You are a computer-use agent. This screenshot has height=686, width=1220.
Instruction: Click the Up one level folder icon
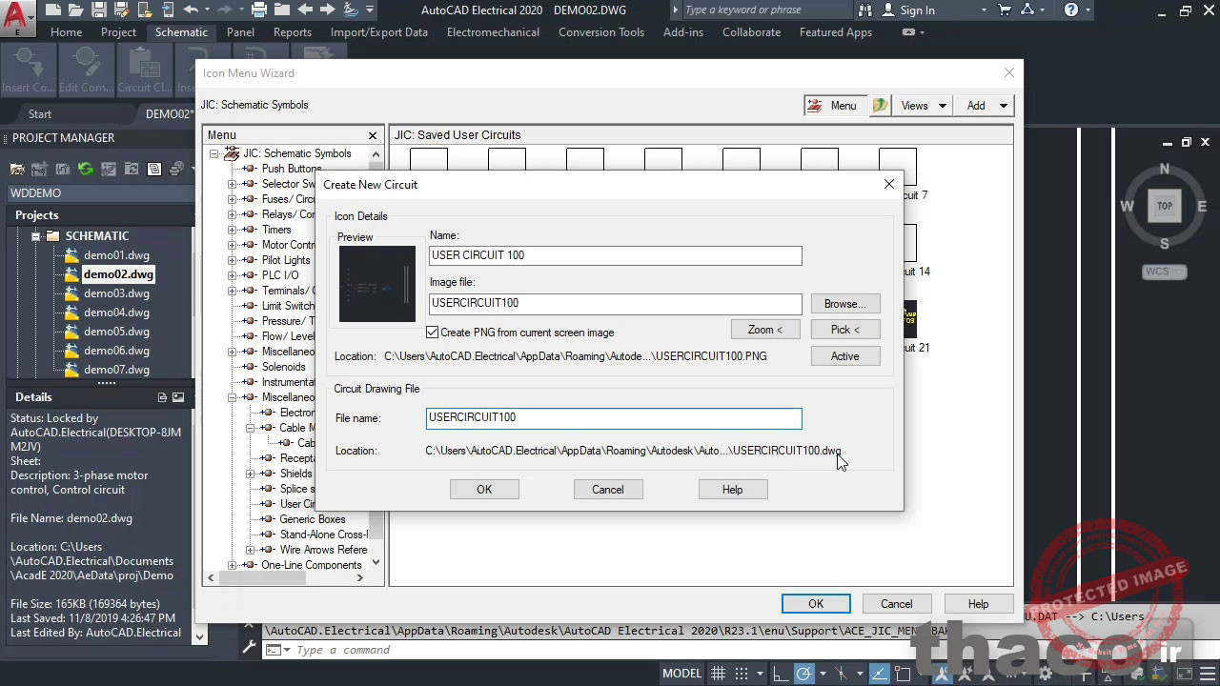[880, 106]
